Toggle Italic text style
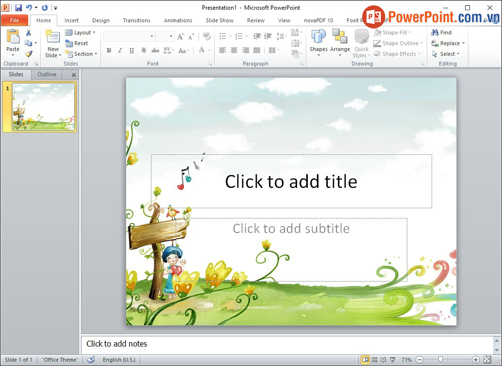Image resolution: width=502 pixels, height=366 pixels. click(120, 50)
